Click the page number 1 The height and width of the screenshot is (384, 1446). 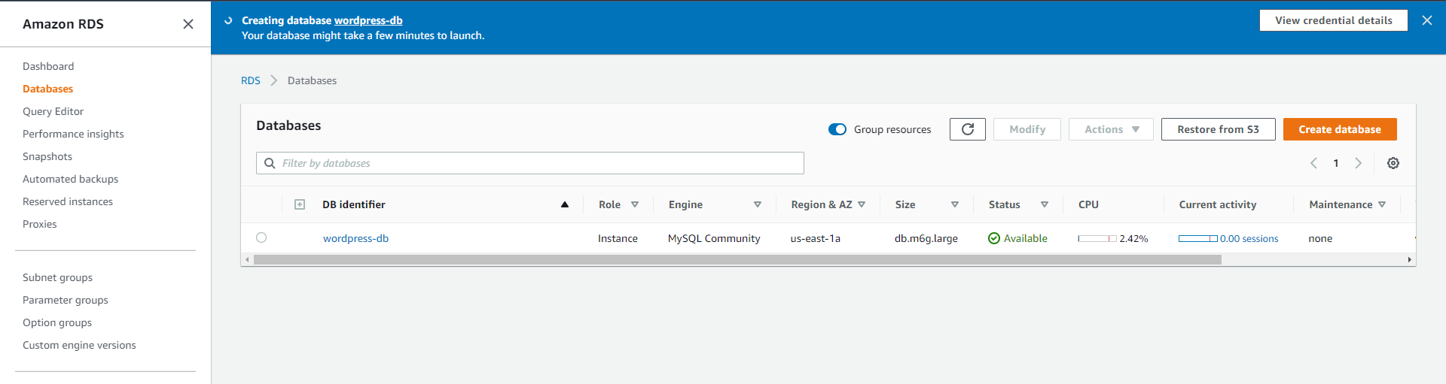(x=1336, y=163)
